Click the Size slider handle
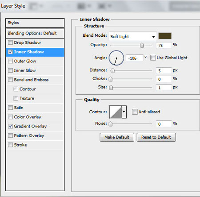This screenshot has height=197, width=200. point(111,88)
